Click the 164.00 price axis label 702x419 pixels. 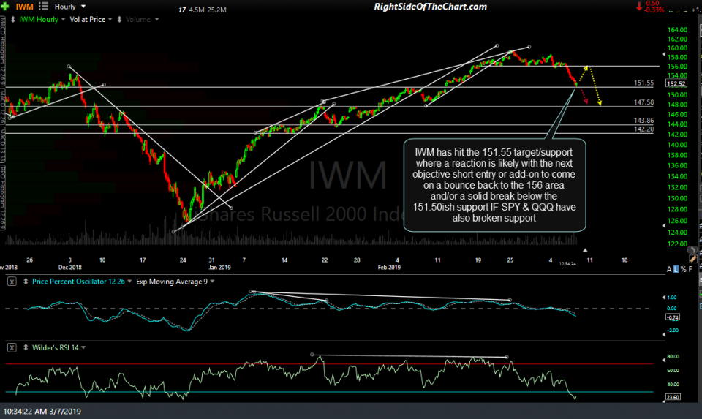point(677,29)
